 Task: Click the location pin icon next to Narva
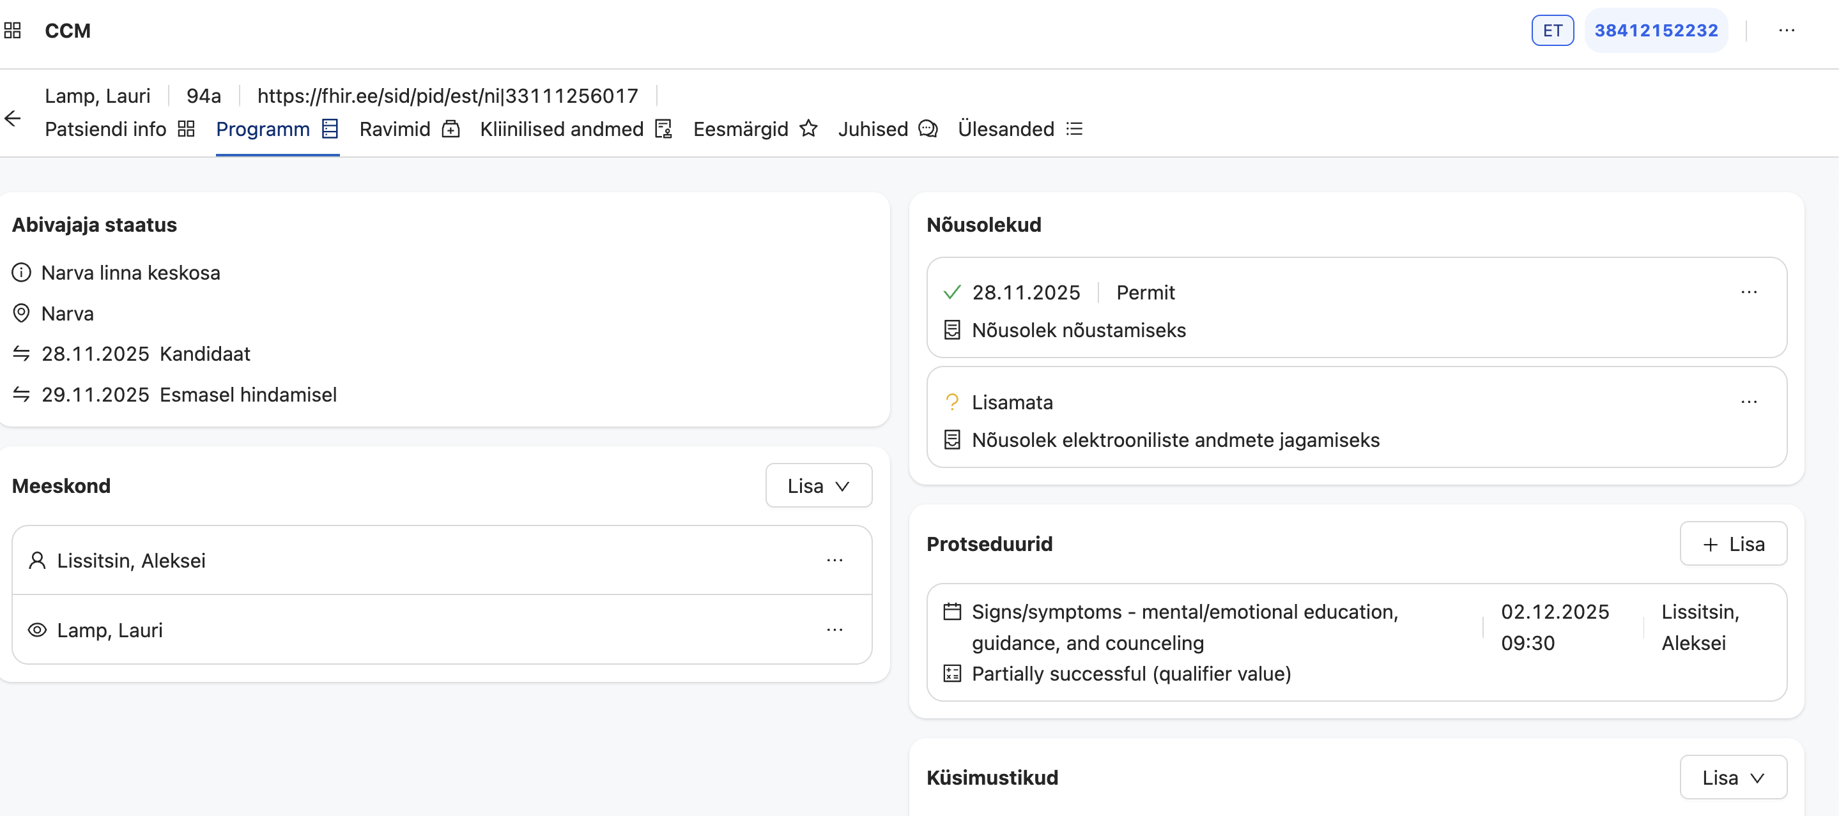point(20,312)
